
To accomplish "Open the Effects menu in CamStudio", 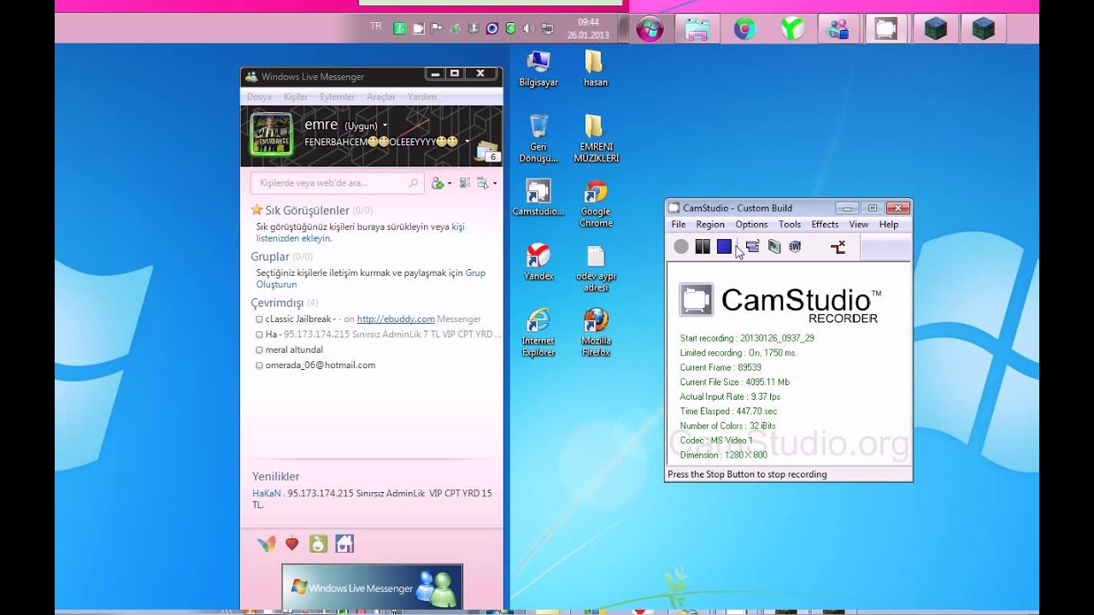I will [825, 225].
